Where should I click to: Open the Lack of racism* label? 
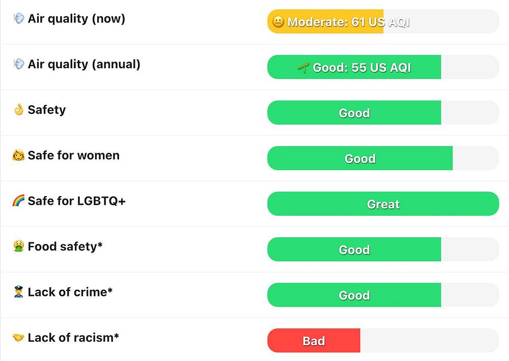tap(73, 338)
